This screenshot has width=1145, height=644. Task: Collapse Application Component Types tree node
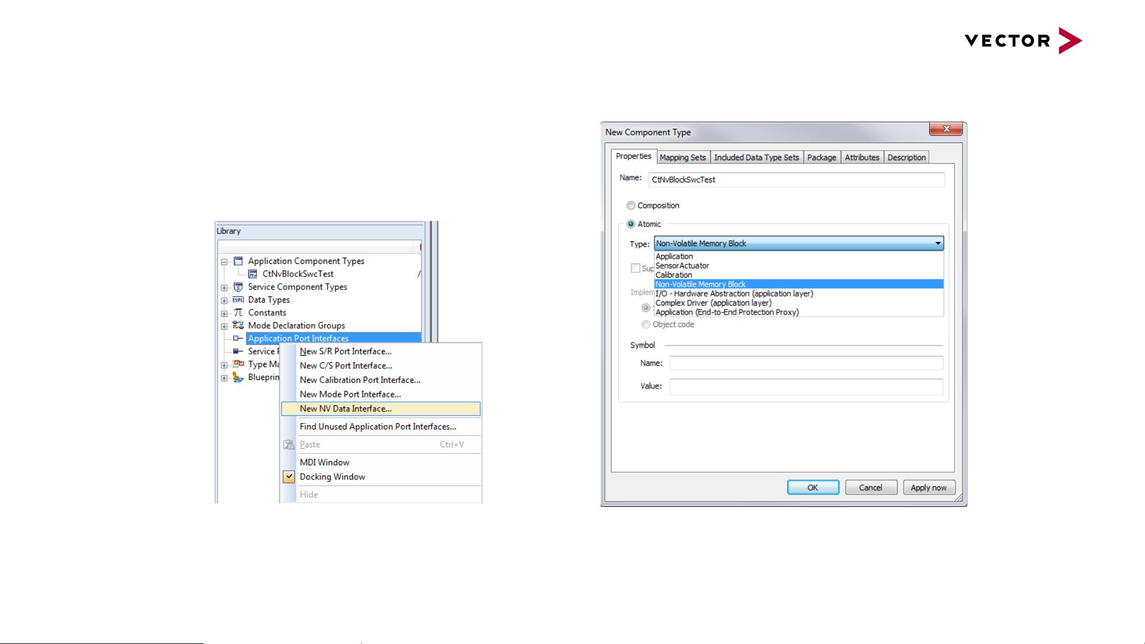coord(224,262)
